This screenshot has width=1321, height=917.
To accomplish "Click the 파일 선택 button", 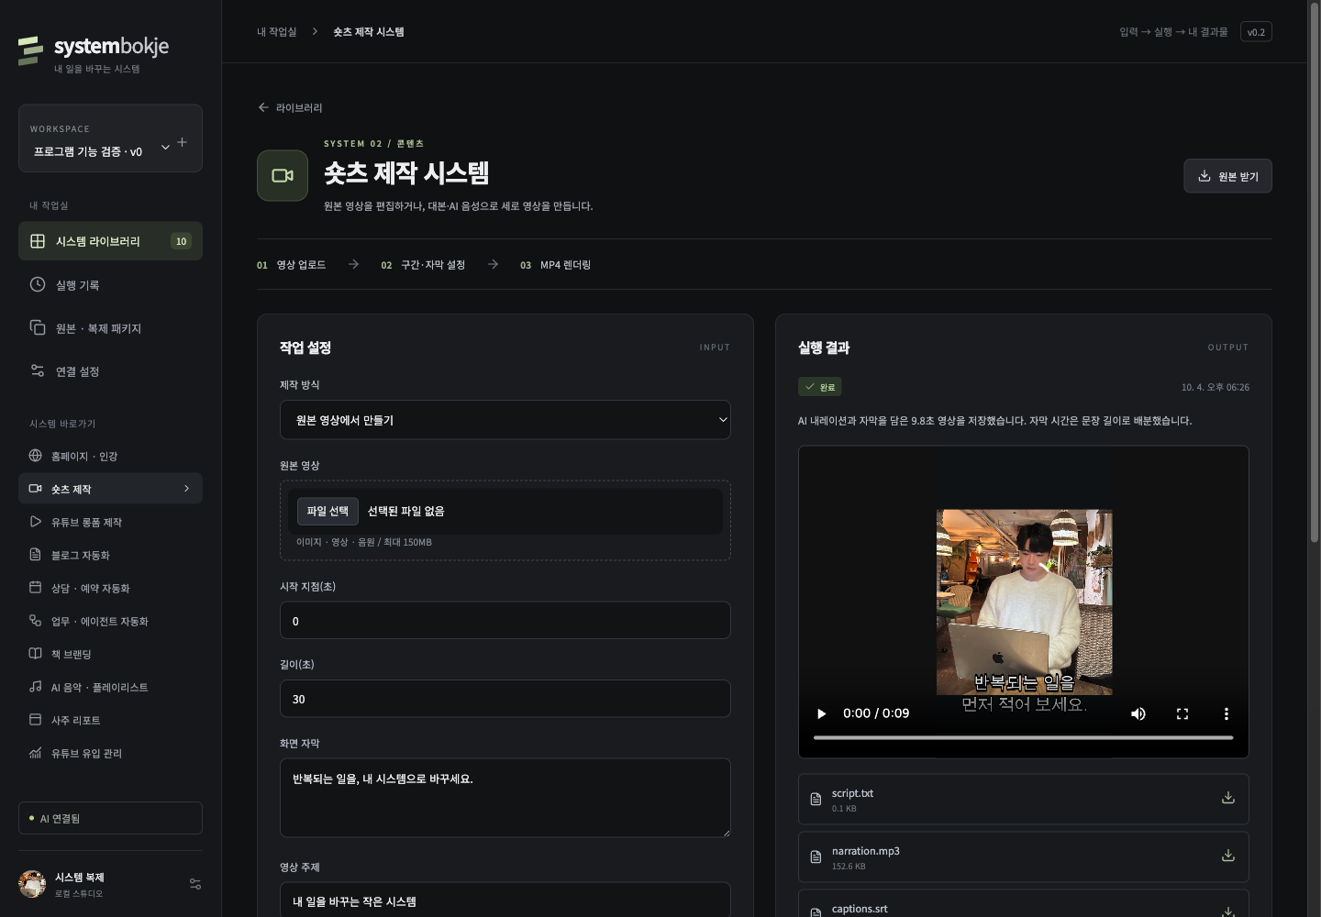I will 327,511.
